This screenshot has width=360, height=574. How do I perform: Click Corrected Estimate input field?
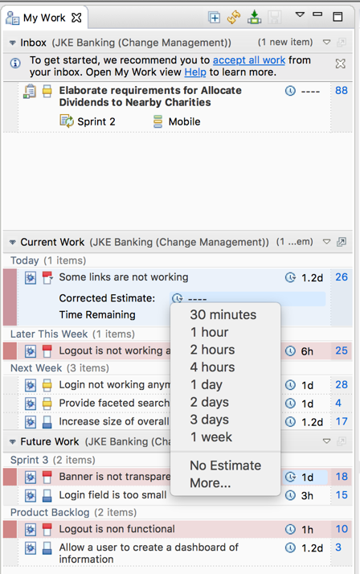(x=247, y=298)
